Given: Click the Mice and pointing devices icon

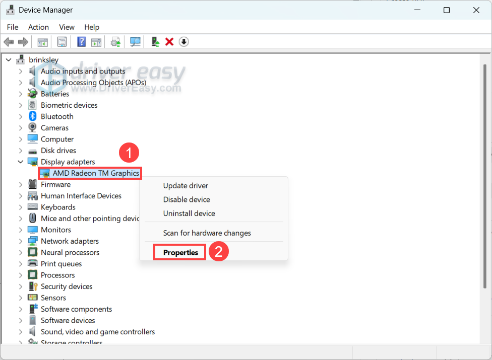Looking at the screenshot, I should (x=32, y=218).
